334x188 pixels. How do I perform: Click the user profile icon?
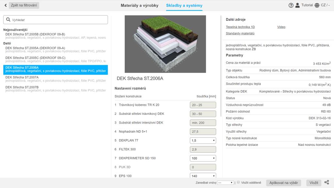(297, 5)
